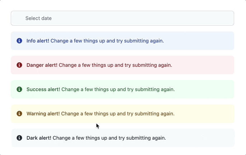This screenshot has width=246, height=155.
Task: Click the black icon in Dark alert
Action: click(x=19, y=138)
